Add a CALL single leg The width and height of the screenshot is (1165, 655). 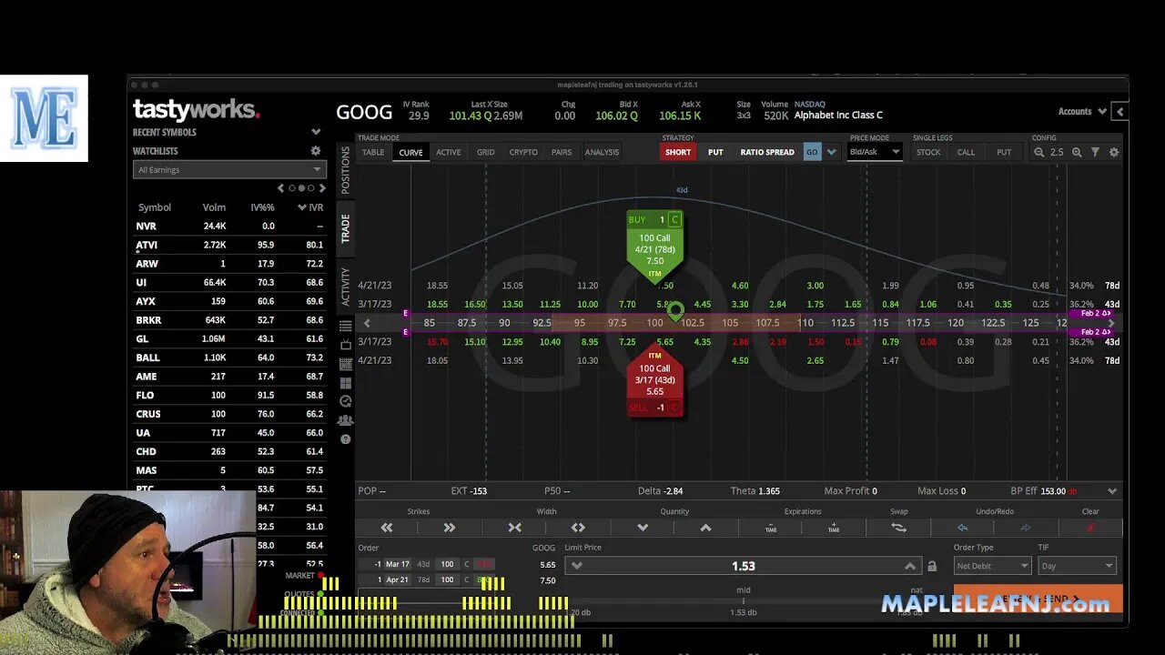pos(966,152)
